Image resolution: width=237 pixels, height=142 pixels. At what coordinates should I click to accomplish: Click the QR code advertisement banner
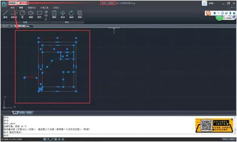[214, 125]
